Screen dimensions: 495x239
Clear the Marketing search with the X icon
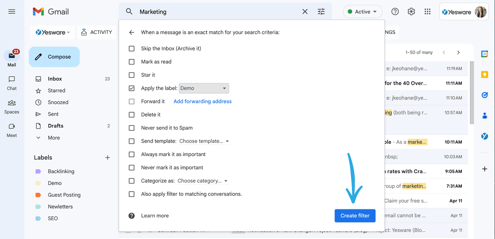click(305, 12)
